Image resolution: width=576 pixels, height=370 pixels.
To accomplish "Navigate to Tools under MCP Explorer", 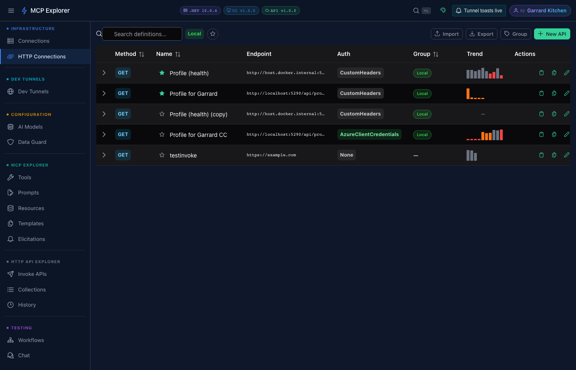I will click(x=45, y=178).
